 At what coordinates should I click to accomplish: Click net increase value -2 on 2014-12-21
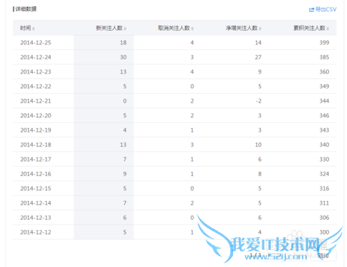(259, 101)
